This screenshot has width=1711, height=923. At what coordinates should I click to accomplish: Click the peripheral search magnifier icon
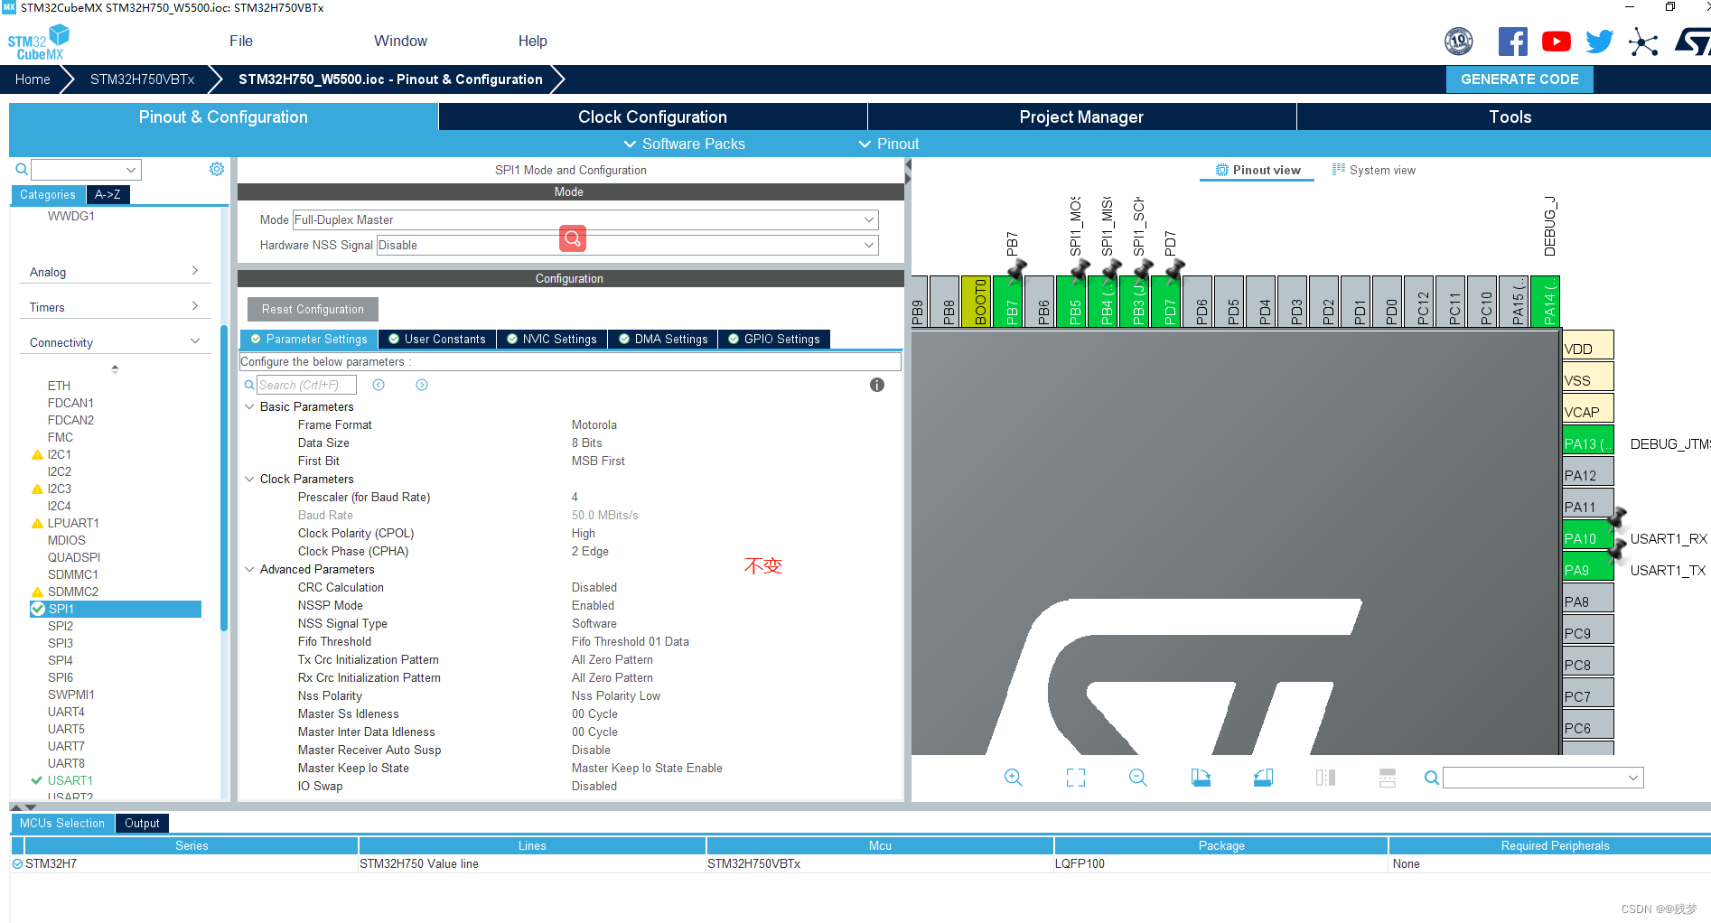coord(22,169)
